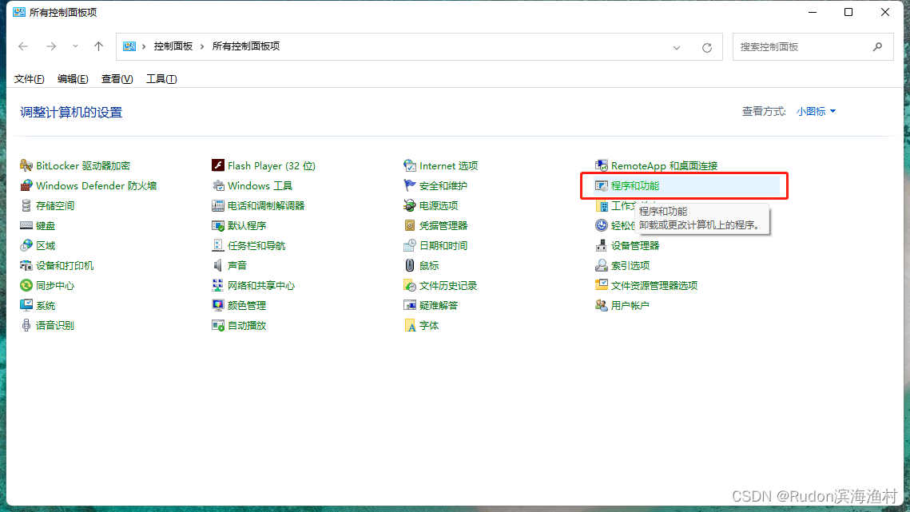Open 设备和打印机 printer icon
The width and height of the screenshot is (910, 512).
[x=26, y=265]
